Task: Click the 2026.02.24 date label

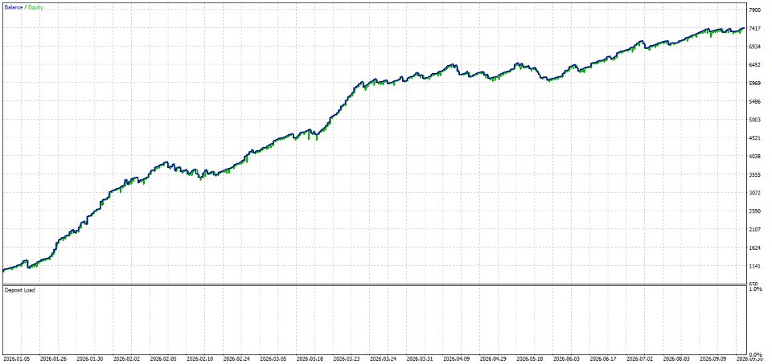Action: point(237,359)
